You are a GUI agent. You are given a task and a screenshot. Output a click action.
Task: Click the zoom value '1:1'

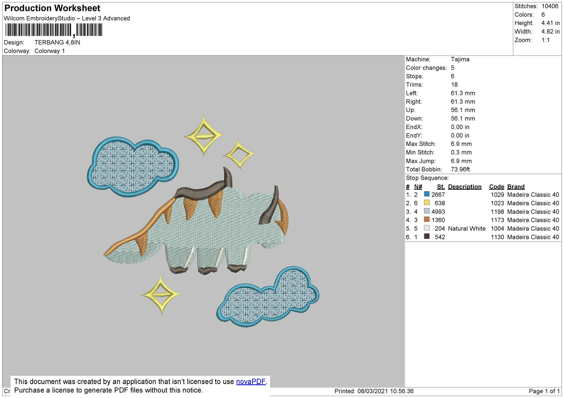click(545, 40)
